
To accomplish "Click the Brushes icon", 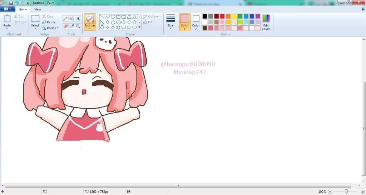I will coord(90,19).
